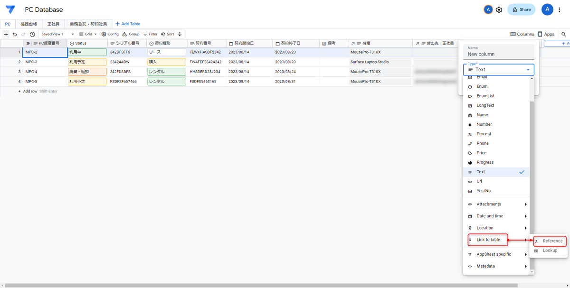Screen dimensions: 570x288
Task: Open the Type dropdown showing Text
Action: click(499, 69)
